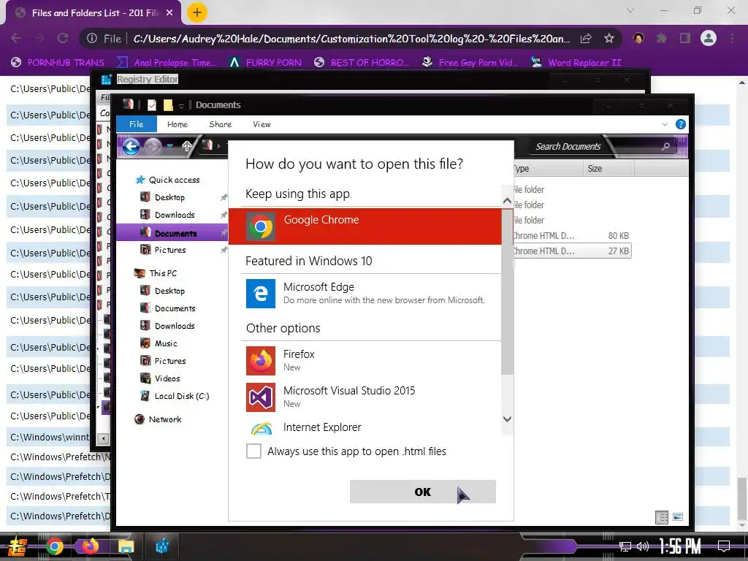Move the open-with list down with its arrow
The height and width of the screenshot is (561, 748).
click(507, 419)
